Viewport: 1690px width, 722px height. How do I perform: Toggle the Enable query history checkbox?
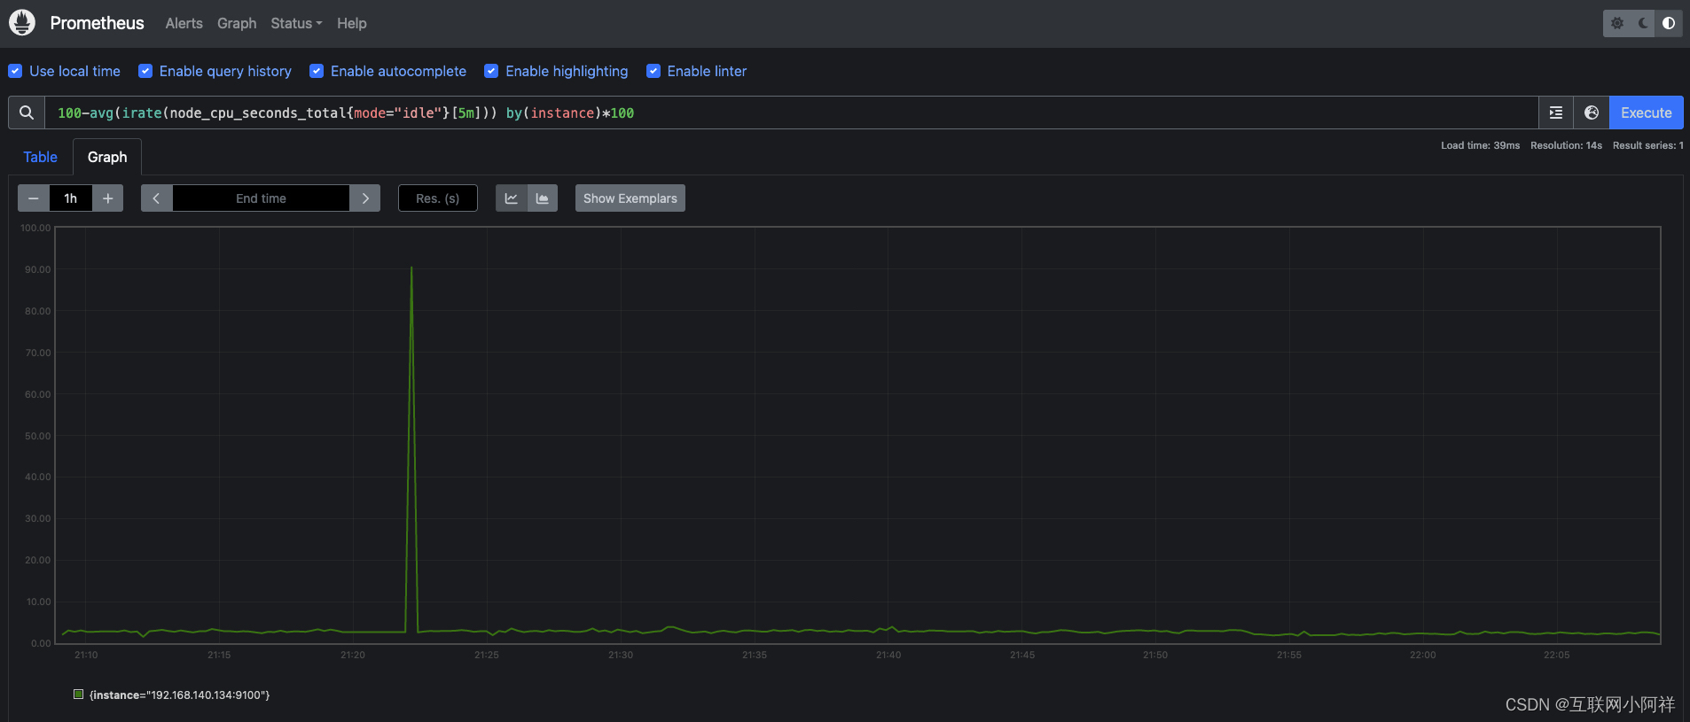(145, 71)
